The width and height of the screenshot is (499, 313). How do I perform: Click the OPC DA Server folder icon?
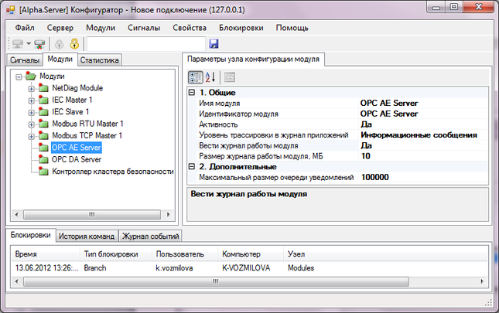tap(43, 159)
